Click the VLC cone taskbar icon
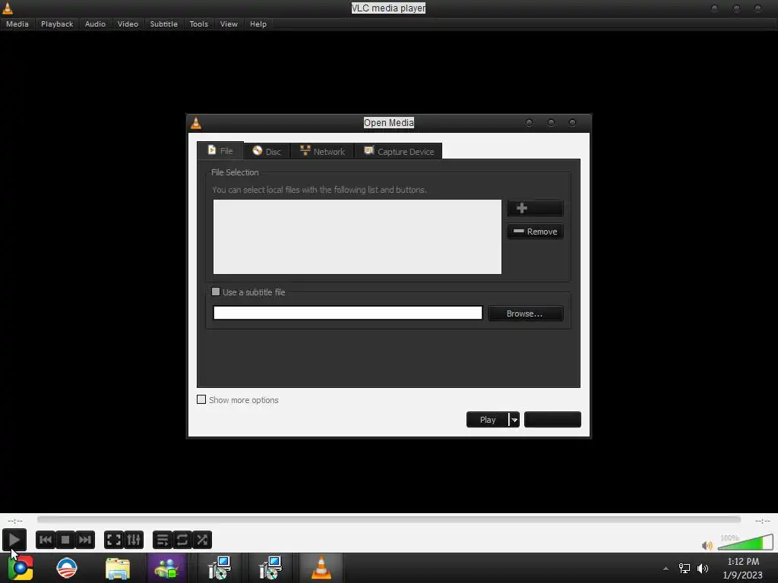The height and width of the screenshot is (583, 778). (x=321, y=568)
